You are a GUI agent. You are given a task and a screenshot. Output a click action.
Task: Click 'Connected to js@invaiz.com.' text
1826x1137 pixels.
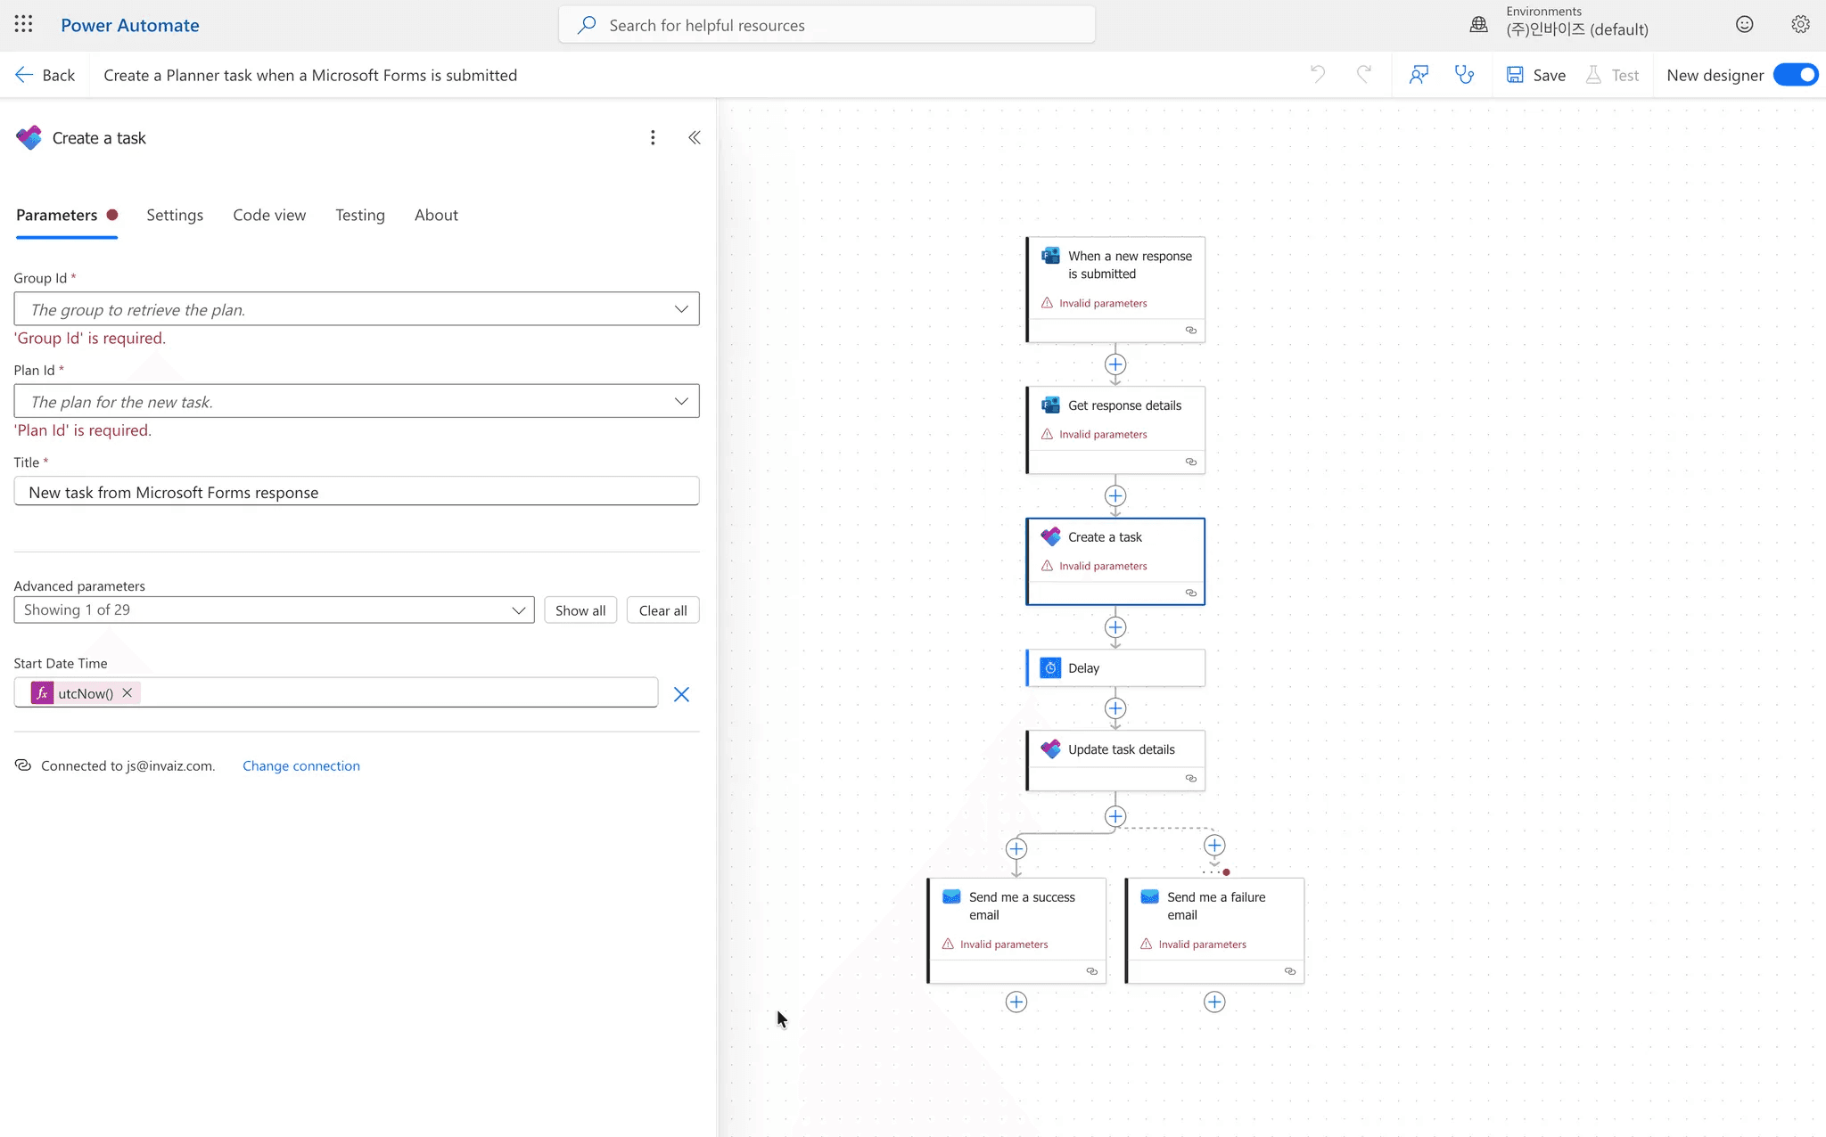click(x=128, y=765)
